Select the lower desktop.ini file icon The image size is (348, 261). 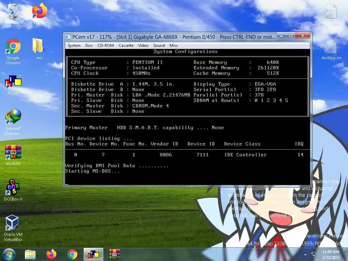(x=331, y=50)
